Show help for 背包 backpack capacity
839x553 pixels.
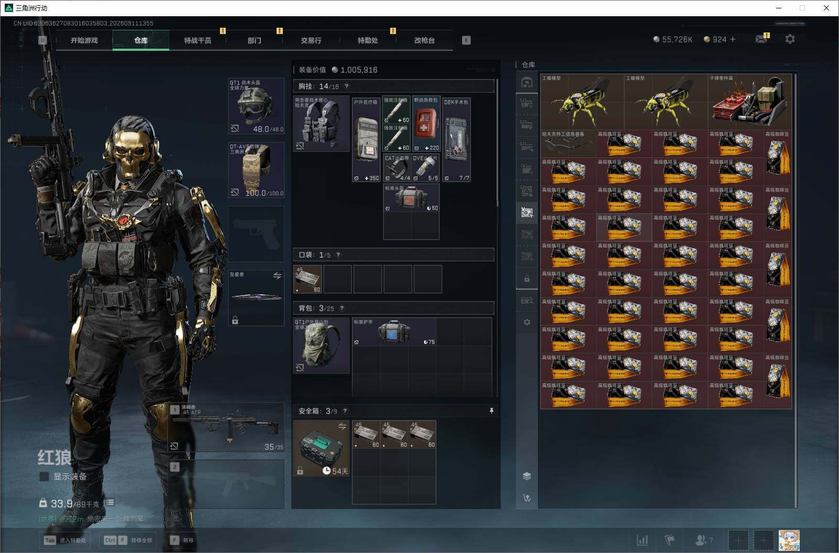(341, 308)
